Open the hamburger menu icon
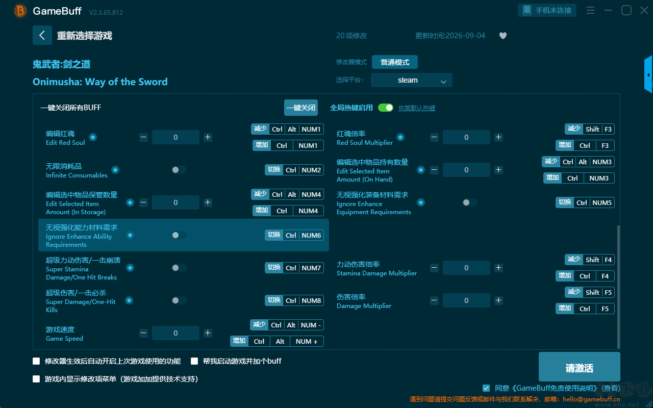This screenshot has width=653, height=408. pos(590,10)
